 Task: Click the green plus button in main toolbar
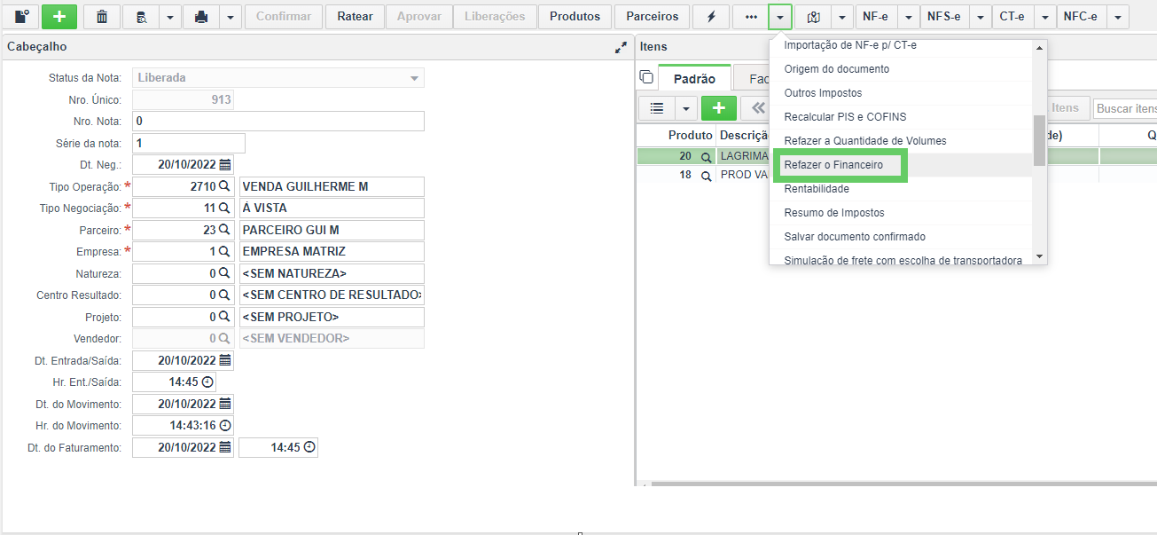coord(59,17)
